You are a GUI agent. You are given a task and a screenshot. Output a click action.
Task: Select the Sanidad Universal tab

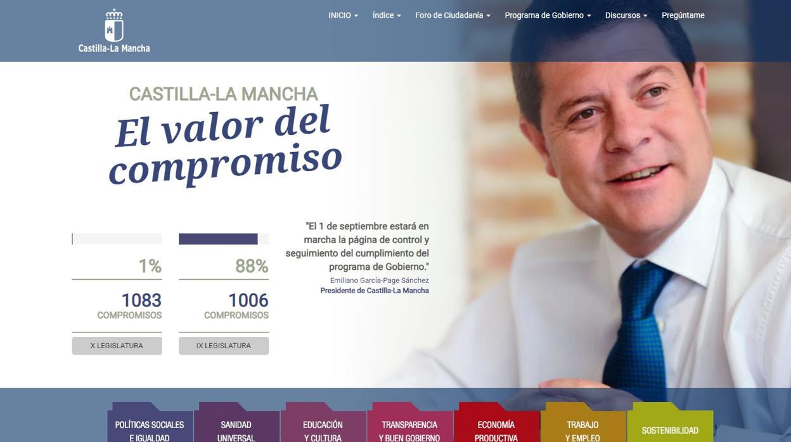pyautogui.click(x=236, y=424)
